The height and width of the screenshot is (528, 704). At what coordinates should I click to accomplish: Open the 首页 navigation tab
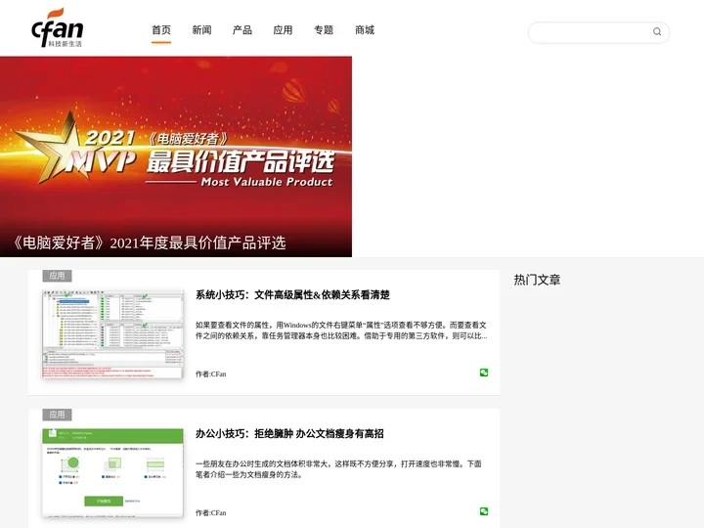(x=161, y=30)
